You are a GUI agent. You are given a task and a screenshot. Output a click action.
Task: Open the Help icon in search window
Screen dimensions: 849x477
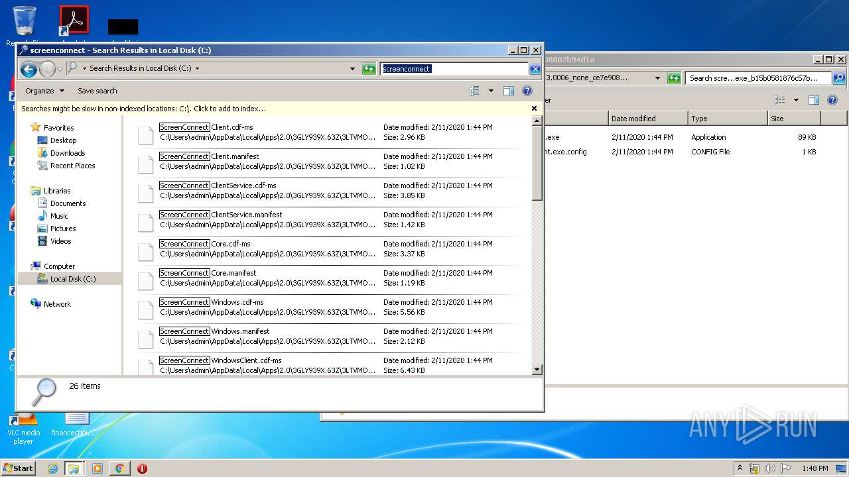(527, 91)
